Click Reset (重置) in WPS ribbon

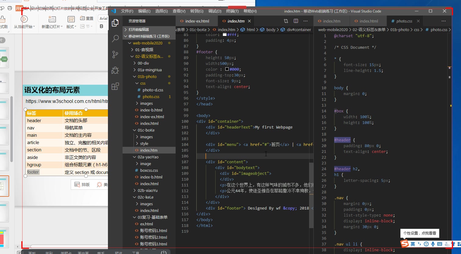tap(87, 18)
